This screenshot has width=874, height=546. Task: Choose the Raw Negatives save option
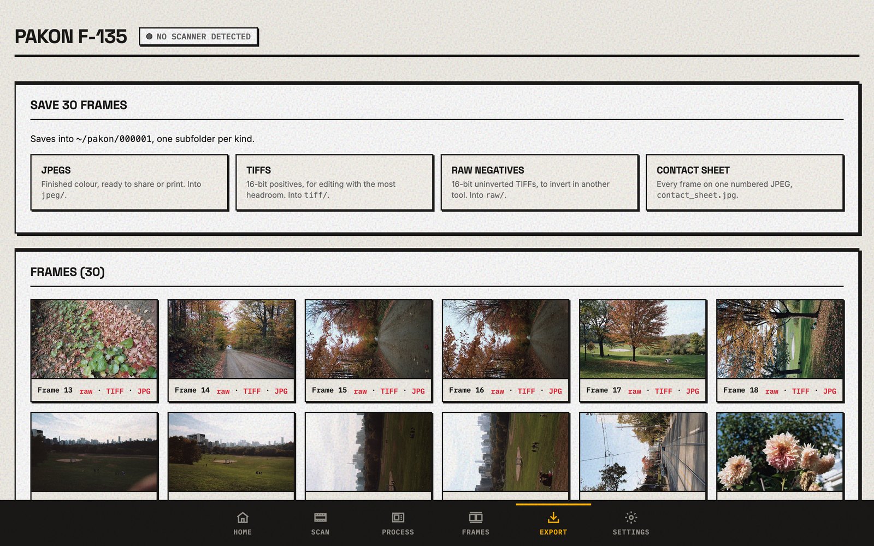click(539, 182)
